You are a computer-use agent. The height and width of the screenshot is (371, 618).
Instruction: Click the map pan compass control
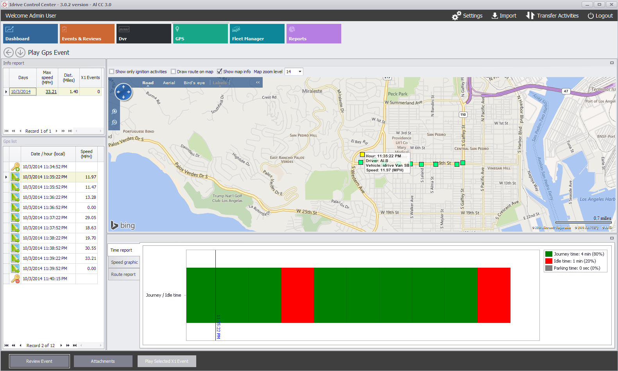[124, 92]
